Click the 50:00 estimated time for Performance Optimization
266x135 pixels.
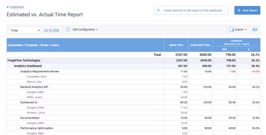click(x=208, y=128)
